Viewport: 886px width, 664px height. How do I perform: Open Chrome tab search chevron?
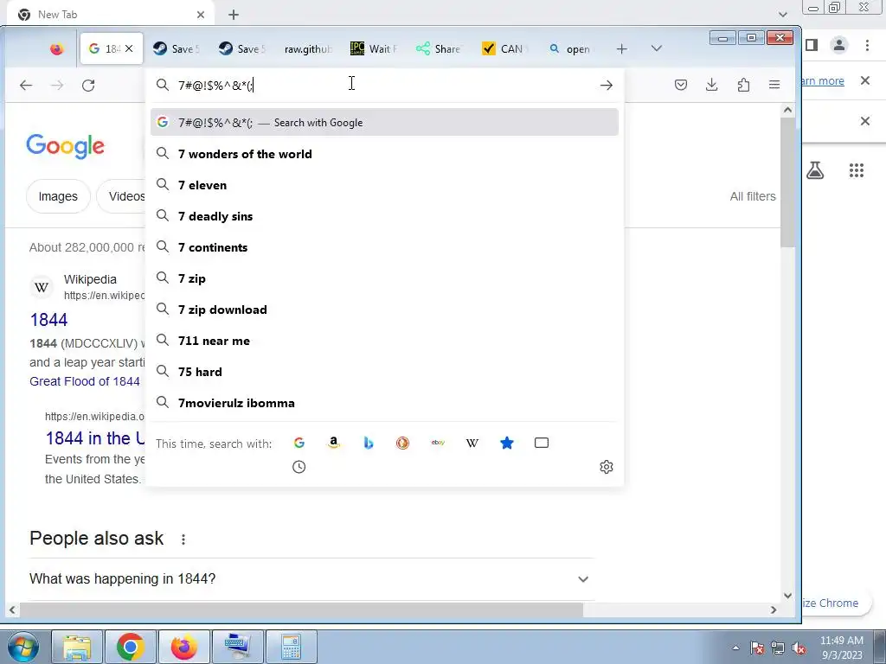pos(782,15)
